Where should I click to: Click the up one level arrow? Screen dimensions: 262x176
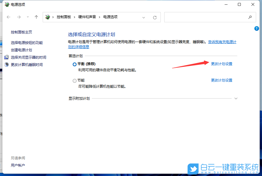point(36,17)
